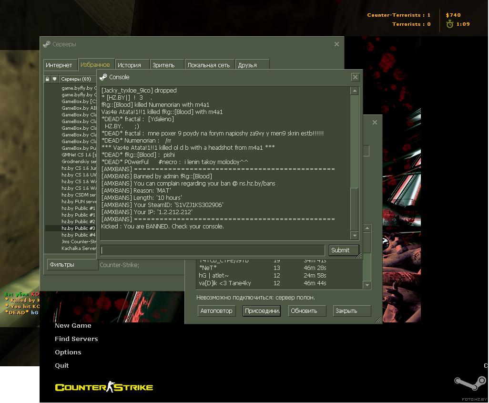Select the GameBox.by Pu server row
This screenshot has height=403, width=489.
(71, 148)
